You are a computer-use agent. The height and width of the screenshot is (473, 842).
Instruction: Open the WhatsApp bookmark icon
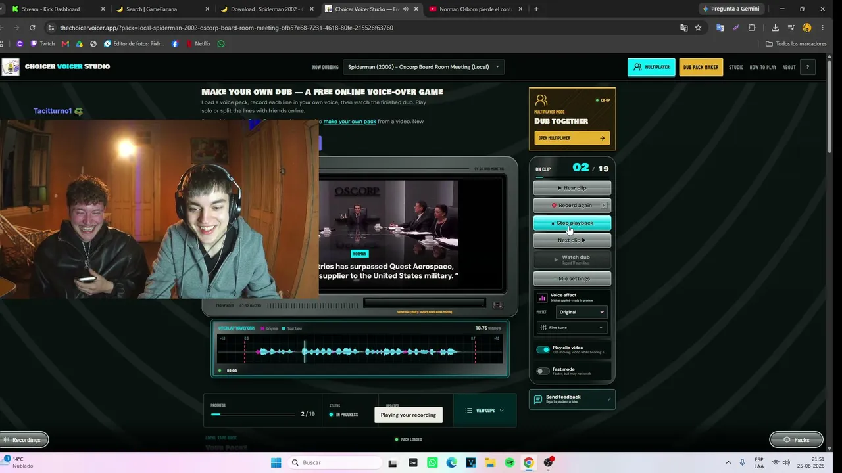point(221,44)
